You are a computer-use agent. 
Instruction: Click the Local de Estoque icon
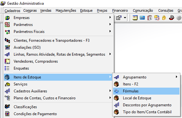tap(117, 98)
